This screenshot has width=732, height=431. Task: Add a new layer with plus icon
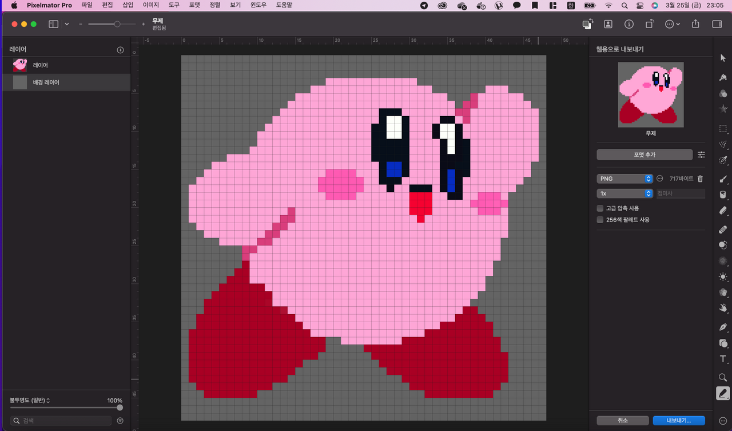(120, 50)
